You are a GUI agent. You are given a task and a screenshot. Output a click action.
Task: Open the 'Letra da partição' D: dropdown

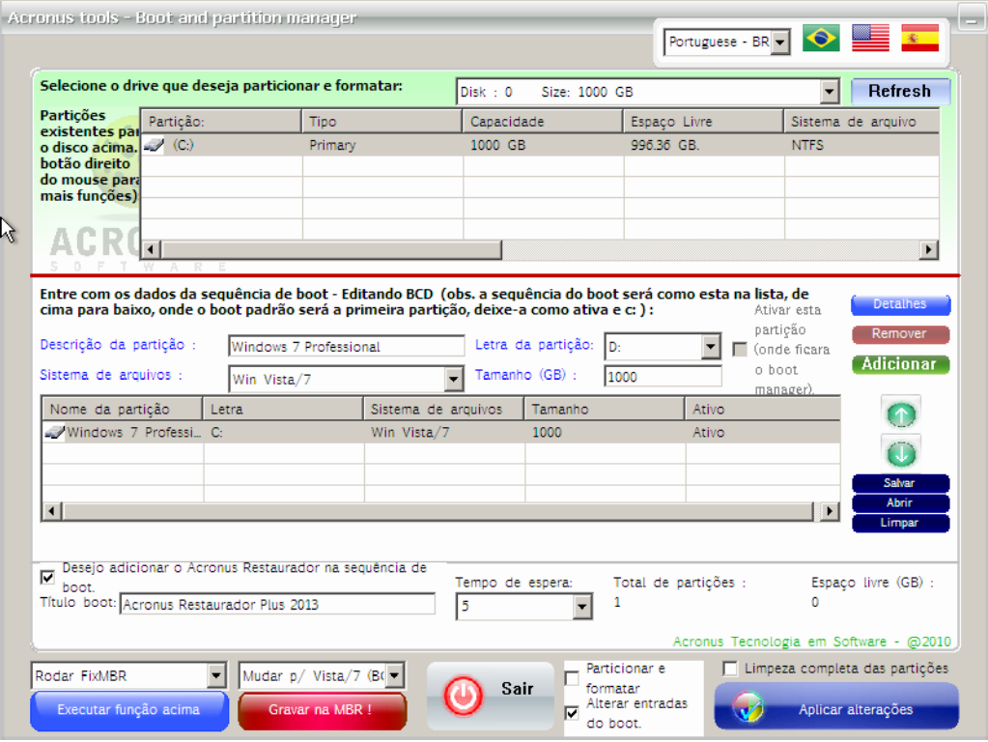click(711, 346)
